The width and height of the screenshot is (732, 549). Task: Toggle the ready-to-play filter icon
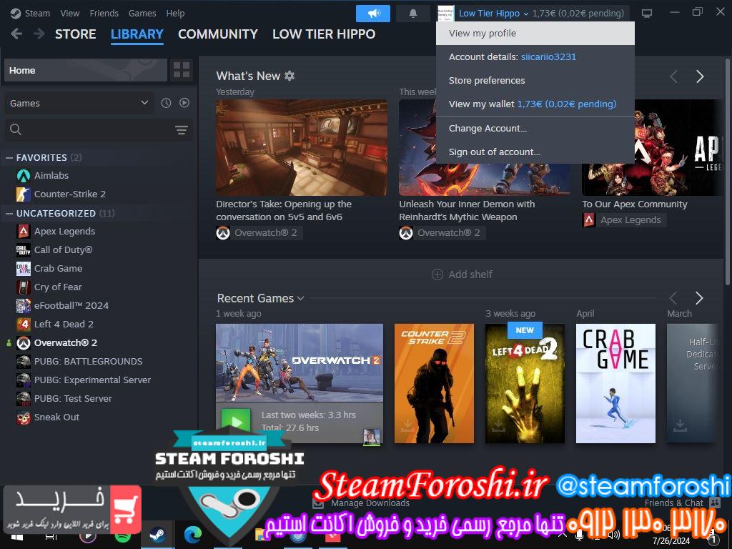184,103
